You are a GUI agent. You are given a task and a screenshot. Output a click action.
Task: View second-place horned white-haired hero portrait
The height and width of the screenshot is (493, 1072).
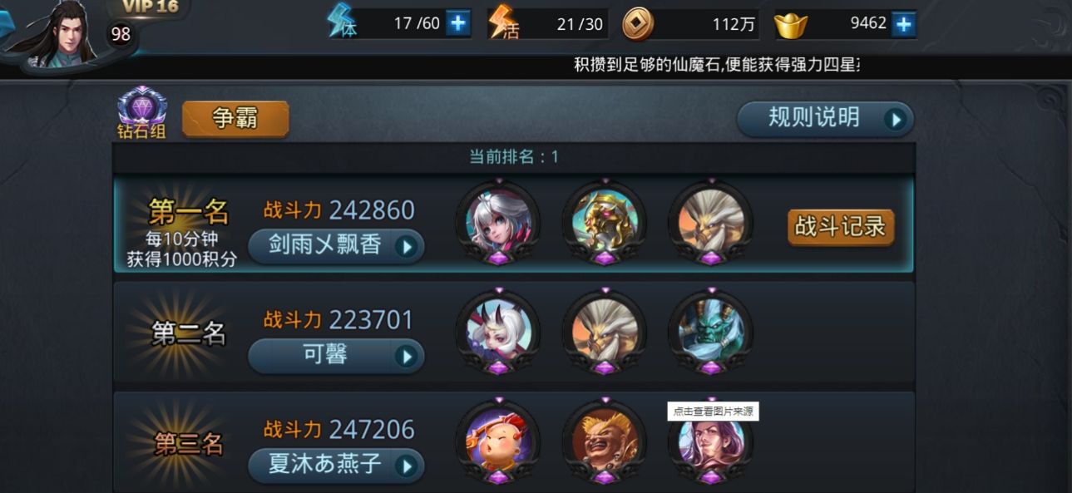(498, 332)
